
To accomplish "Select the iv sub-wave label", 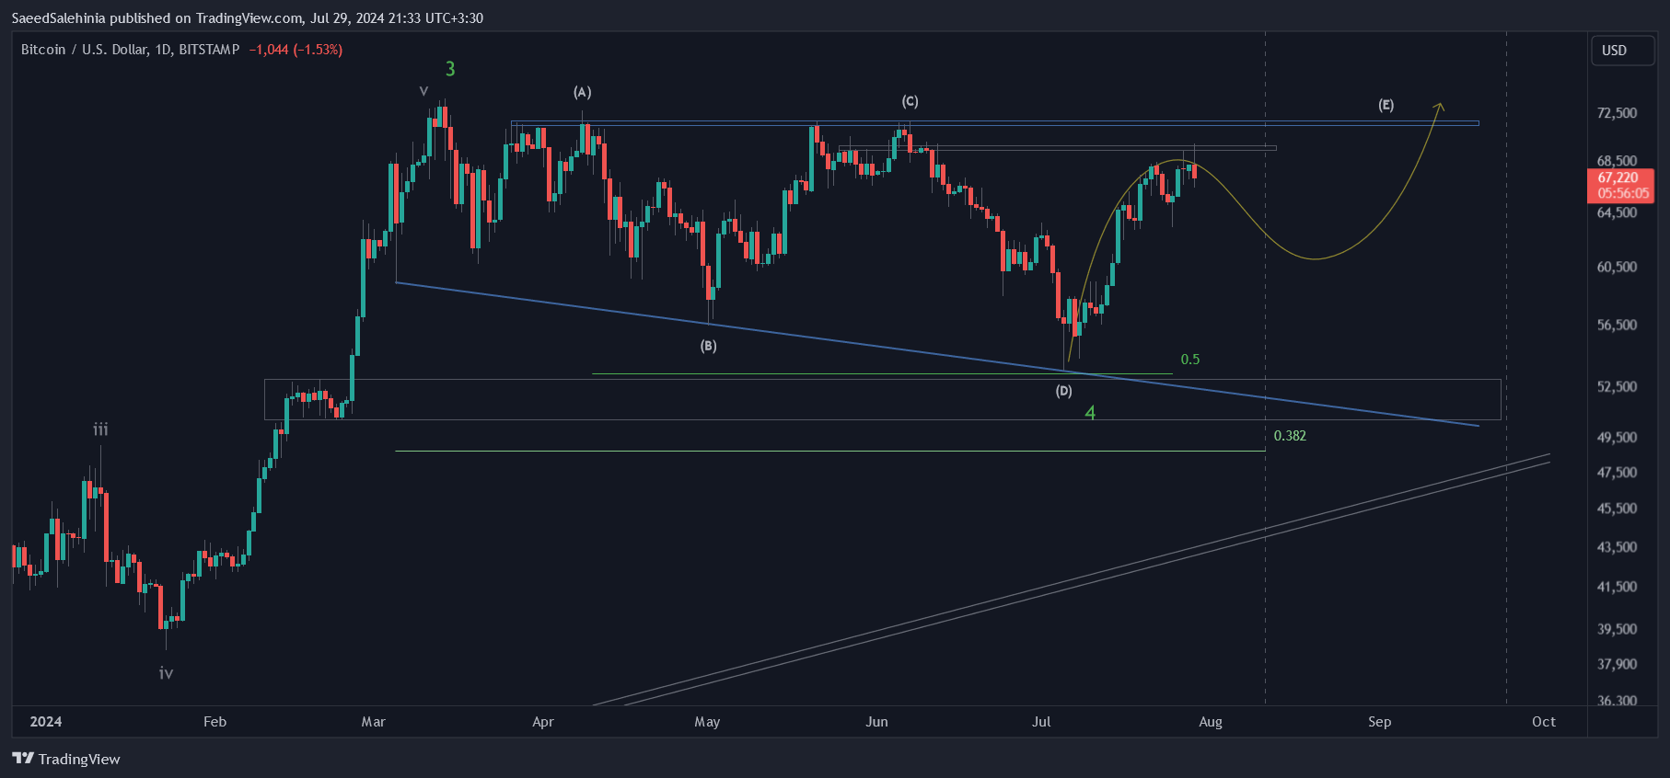I will (166, 673).
